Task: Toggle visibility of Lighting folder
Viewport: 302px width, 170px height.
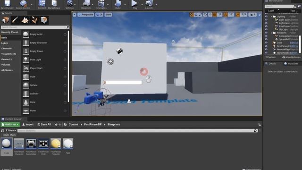Action: [x=266, y=17]
